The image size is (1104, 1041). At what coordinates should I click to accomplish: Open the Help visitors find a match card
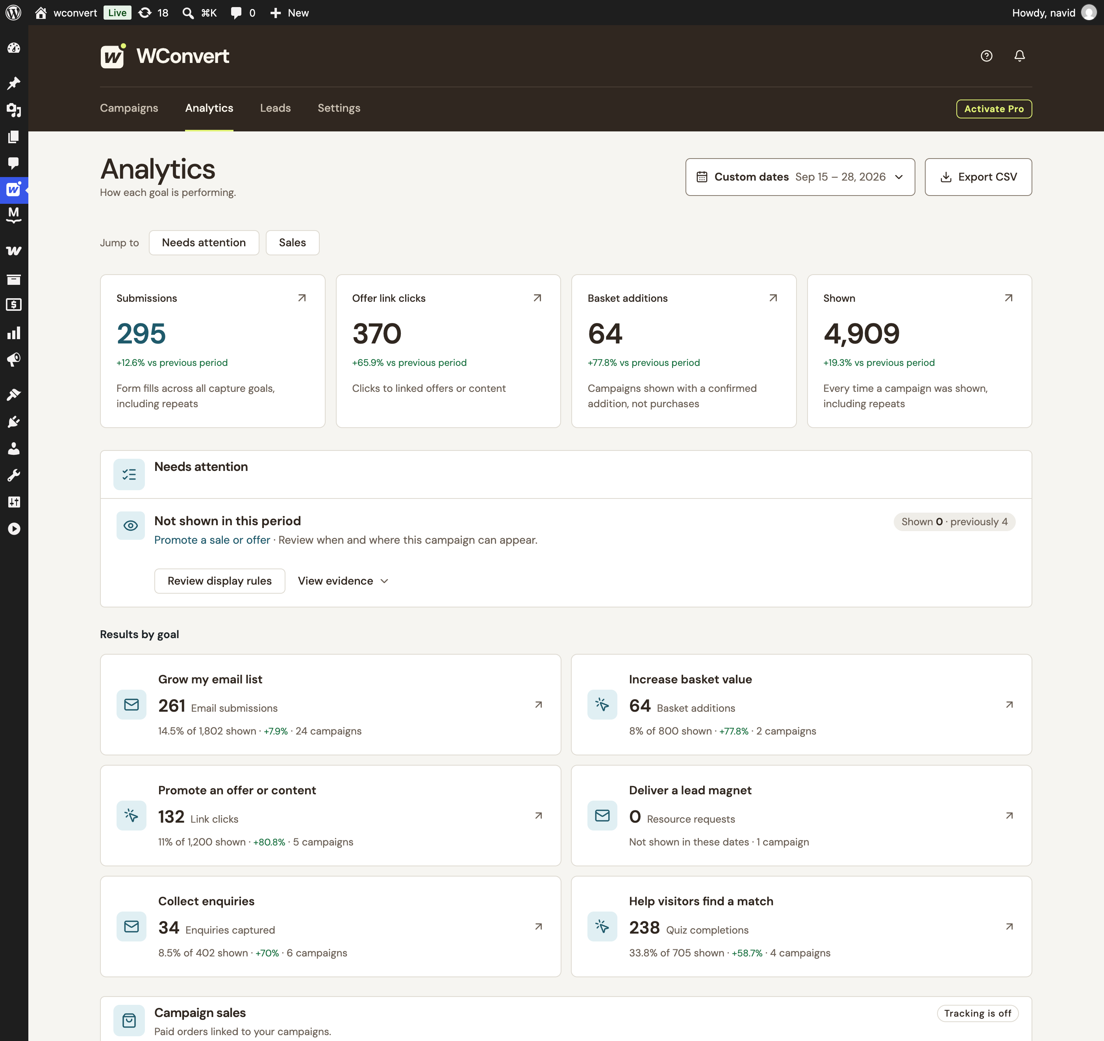tap(801, 927)
